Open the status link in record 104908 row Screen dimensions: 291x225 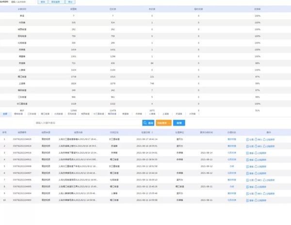click(232, 166)
